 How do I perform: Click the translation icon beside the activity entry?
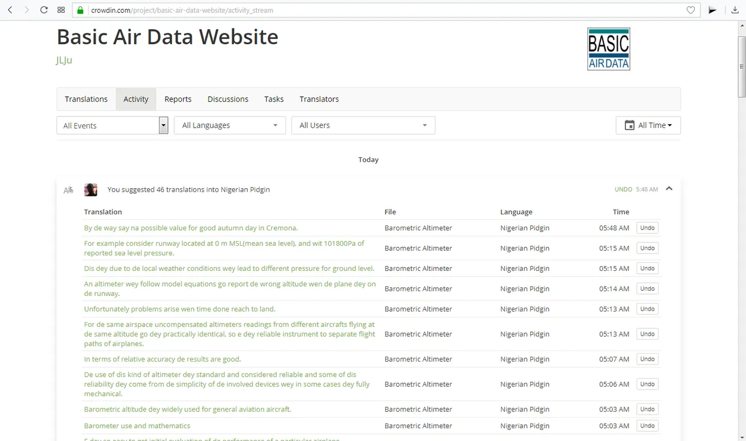pyautogui.click(x=69, y=190)
